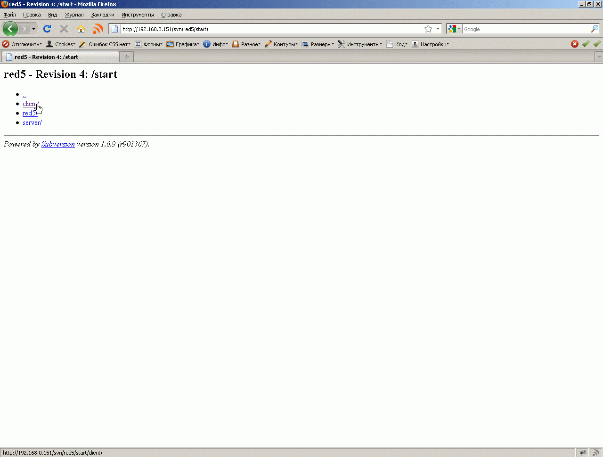603x457 pixels.
Task: Open the Ошибок CSS нет dropdown
Action: pos(105,44)
